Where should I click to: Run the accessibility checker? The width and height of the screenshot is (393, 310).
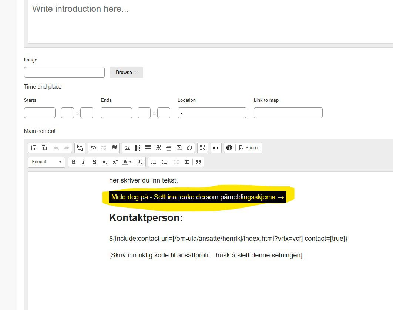pos(229,148)
